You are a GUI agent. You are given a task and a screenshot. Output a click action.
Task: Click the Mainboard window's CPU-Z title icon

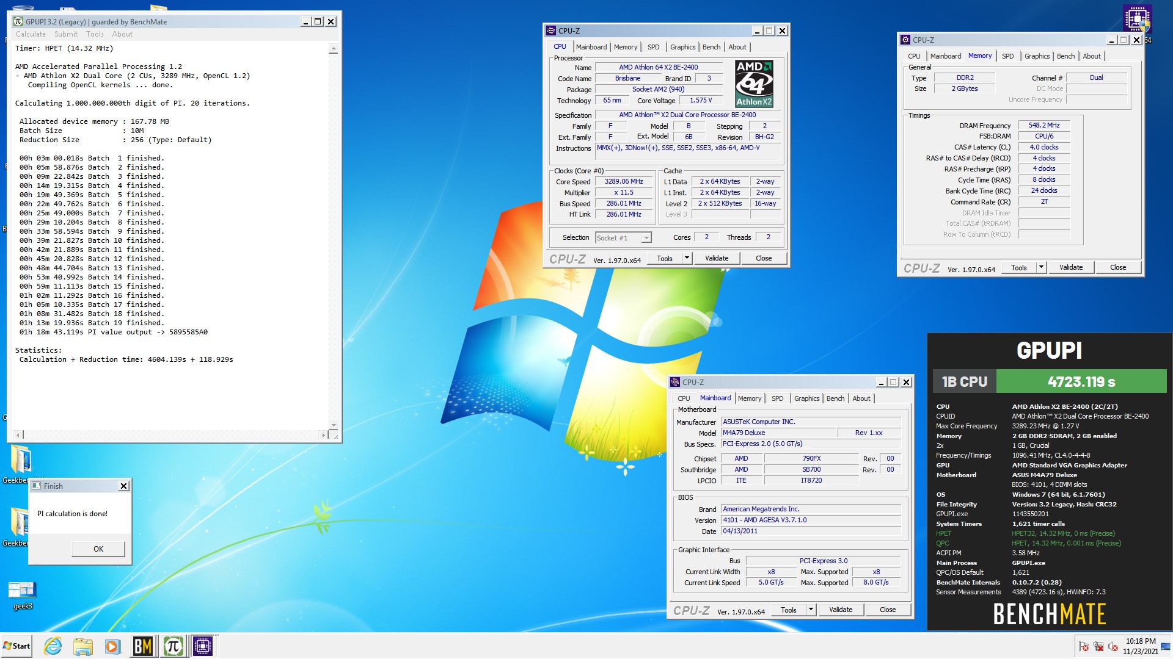(675, 382)
